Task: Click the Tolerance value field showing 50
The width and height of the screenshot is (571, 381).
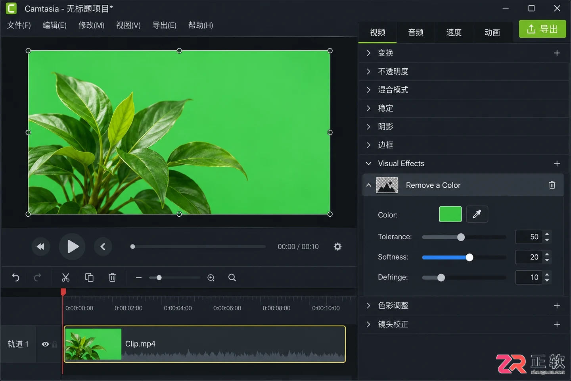Action: 529,237
